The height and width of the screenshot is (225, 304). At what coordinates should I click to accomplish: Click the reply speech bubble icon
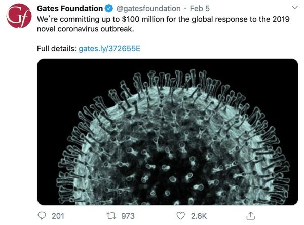point(42,216)
